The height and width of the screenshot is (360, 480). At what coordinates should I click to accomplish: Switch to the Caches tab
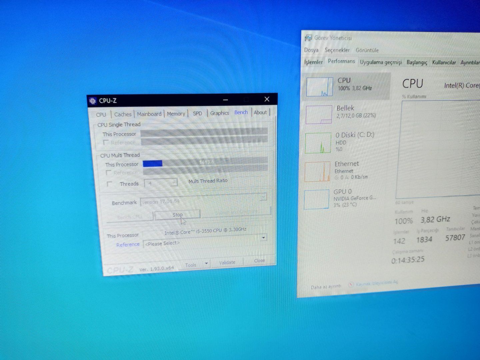click(123, 114)
